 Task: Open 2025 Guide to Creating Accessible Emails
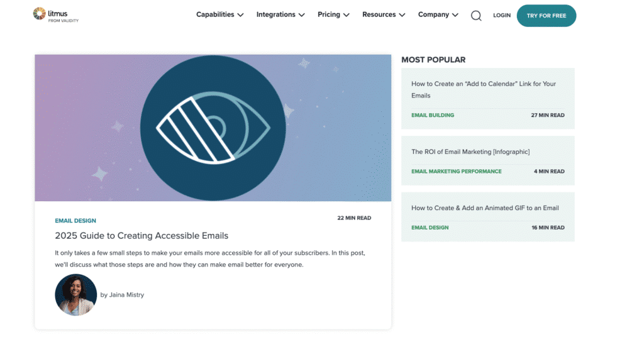click(x=142, y=236)
